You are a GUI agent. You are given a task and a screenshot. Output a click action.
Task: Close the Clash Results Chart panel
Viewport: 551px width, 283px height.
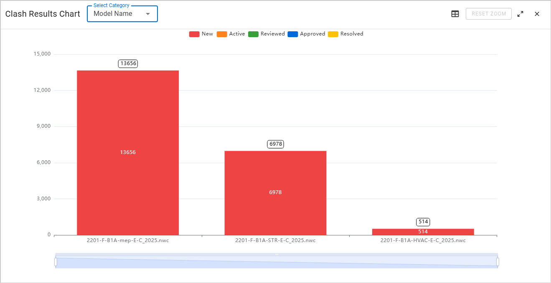[x=537, y=14]
